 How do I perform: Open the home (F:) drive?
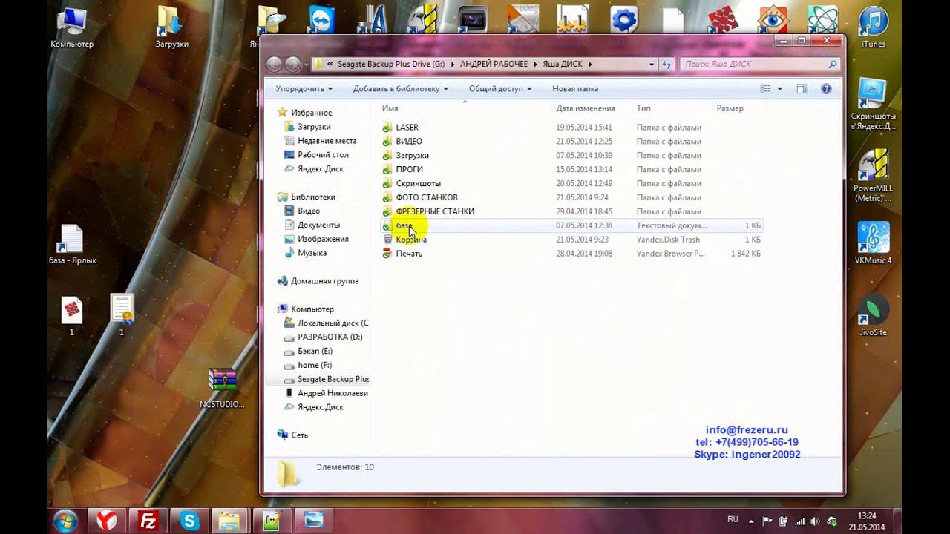pos(315,366)
